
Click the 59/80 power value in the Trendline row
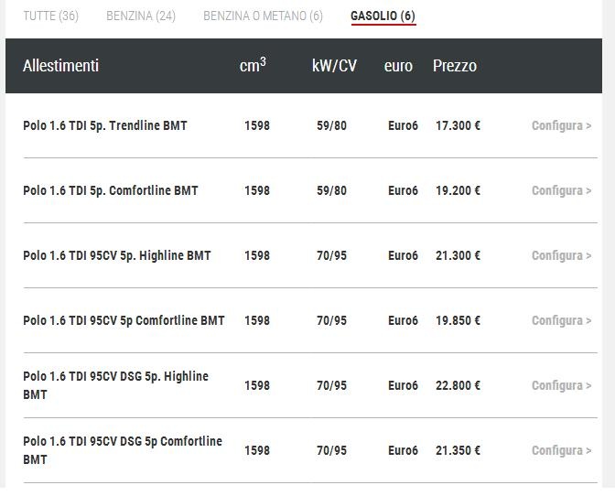tap(332, 125)
